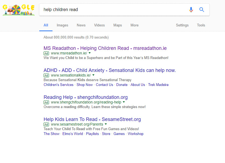225x163 pixels.
Task: Open the MS Readathon - Helping Children Read result
Action: pyautogui.click(x=105, y=48)
